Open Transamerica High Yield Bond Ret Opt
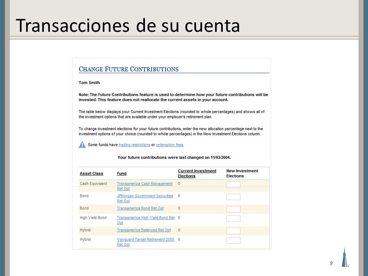The width and height of the screenshot is (368, 276). click(146, 220)
